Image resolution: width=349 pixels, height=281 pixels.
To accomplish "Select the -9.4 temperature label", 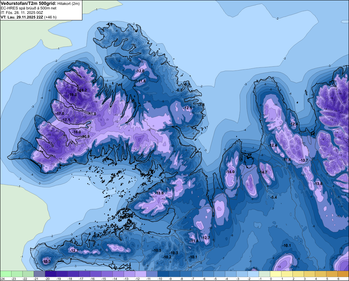I will pos(96,236).
